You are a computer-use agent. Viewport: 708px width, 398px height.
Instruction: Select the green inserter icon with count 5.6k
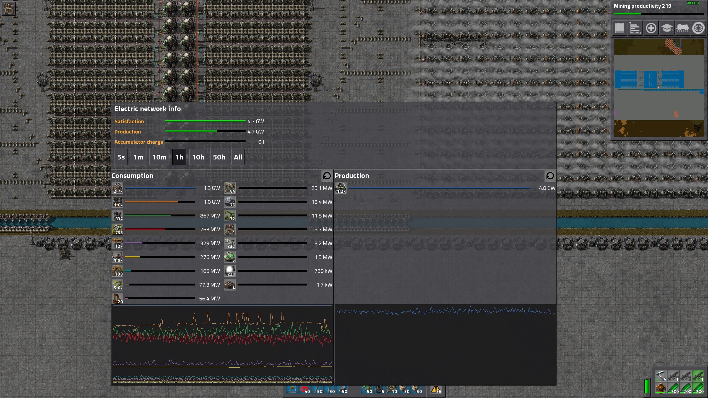coord(118,285)
